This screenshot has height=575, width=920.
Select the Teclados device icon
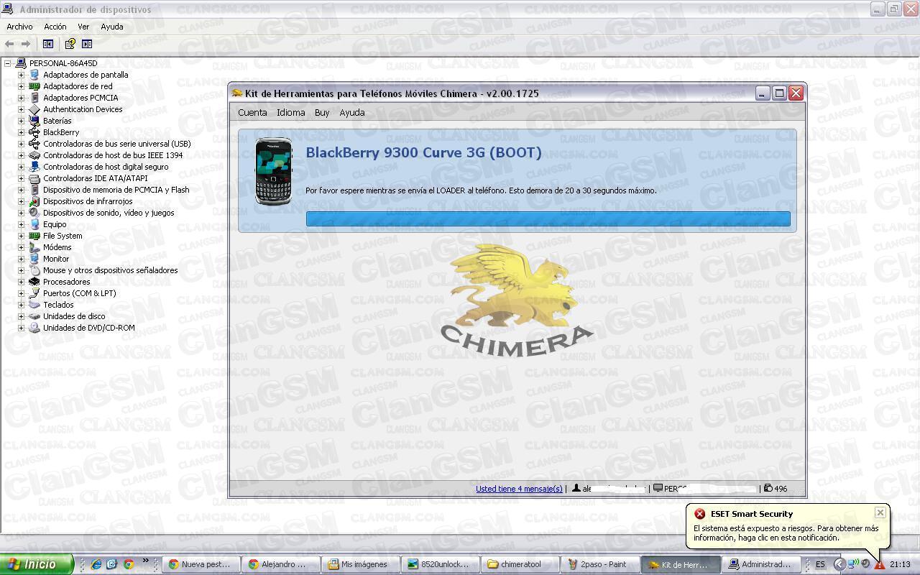point(34,305)
